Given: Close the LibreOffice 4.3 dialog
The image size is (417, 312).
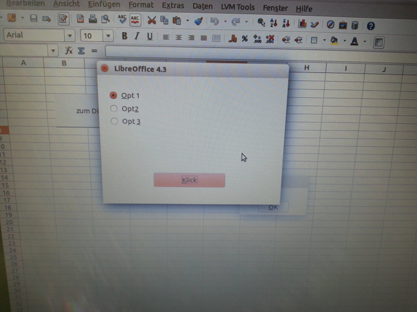Looking at the screenshot, I should click(105, 68).
